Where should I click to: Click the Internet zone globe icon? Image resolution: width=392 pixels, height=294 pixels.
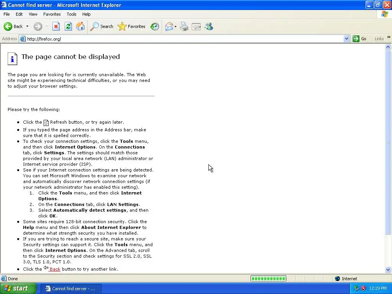[338, 279]
